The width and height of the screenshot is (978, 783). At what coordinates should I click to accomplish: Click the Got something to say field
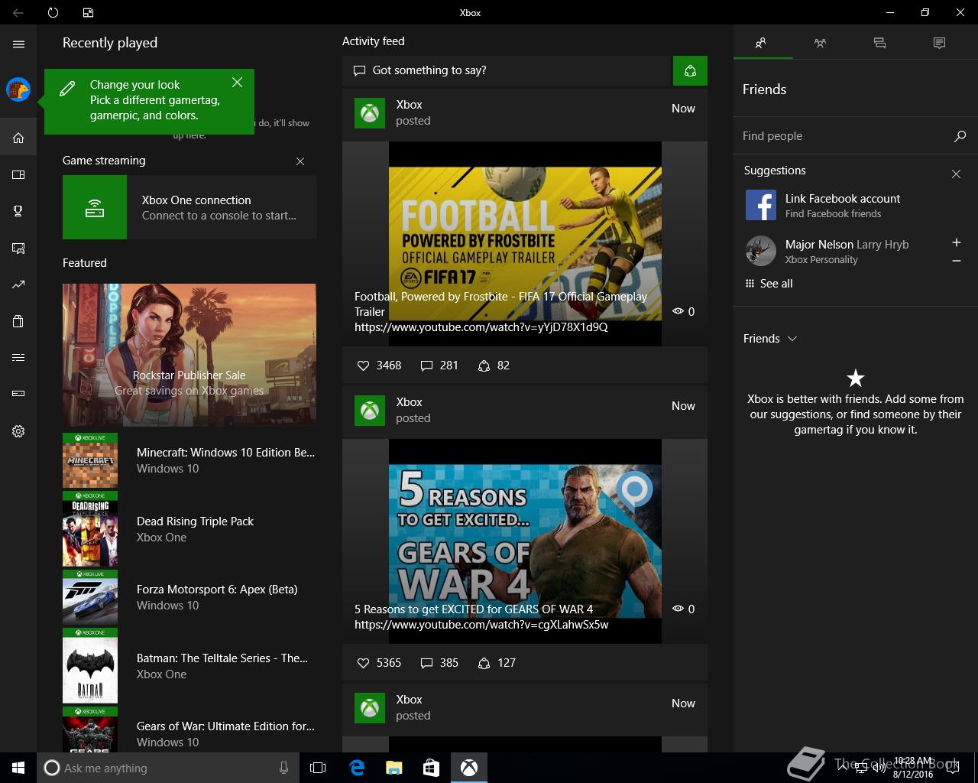(x=507, y=70)
